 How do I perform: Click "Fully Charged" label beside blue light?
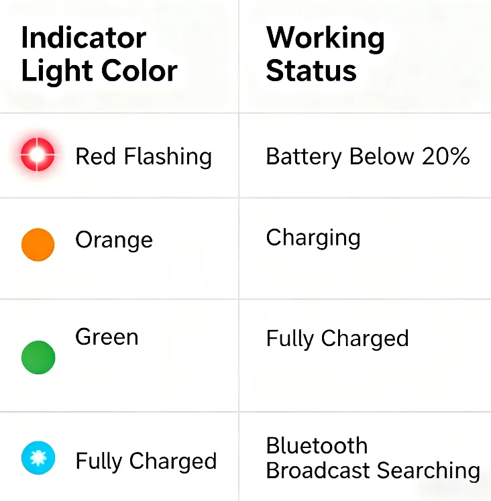(146, 461)
